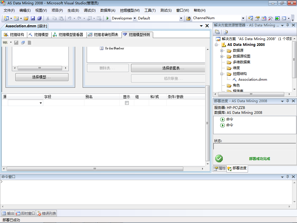The width and height of the screenshot is (297, 223).
Task: Open the ChannelNum search combo box
Action: (x=243, y=18)
